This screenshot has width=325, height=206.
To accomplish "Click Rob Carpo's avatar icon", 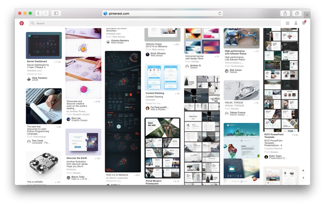I will [x=227, y=71].
